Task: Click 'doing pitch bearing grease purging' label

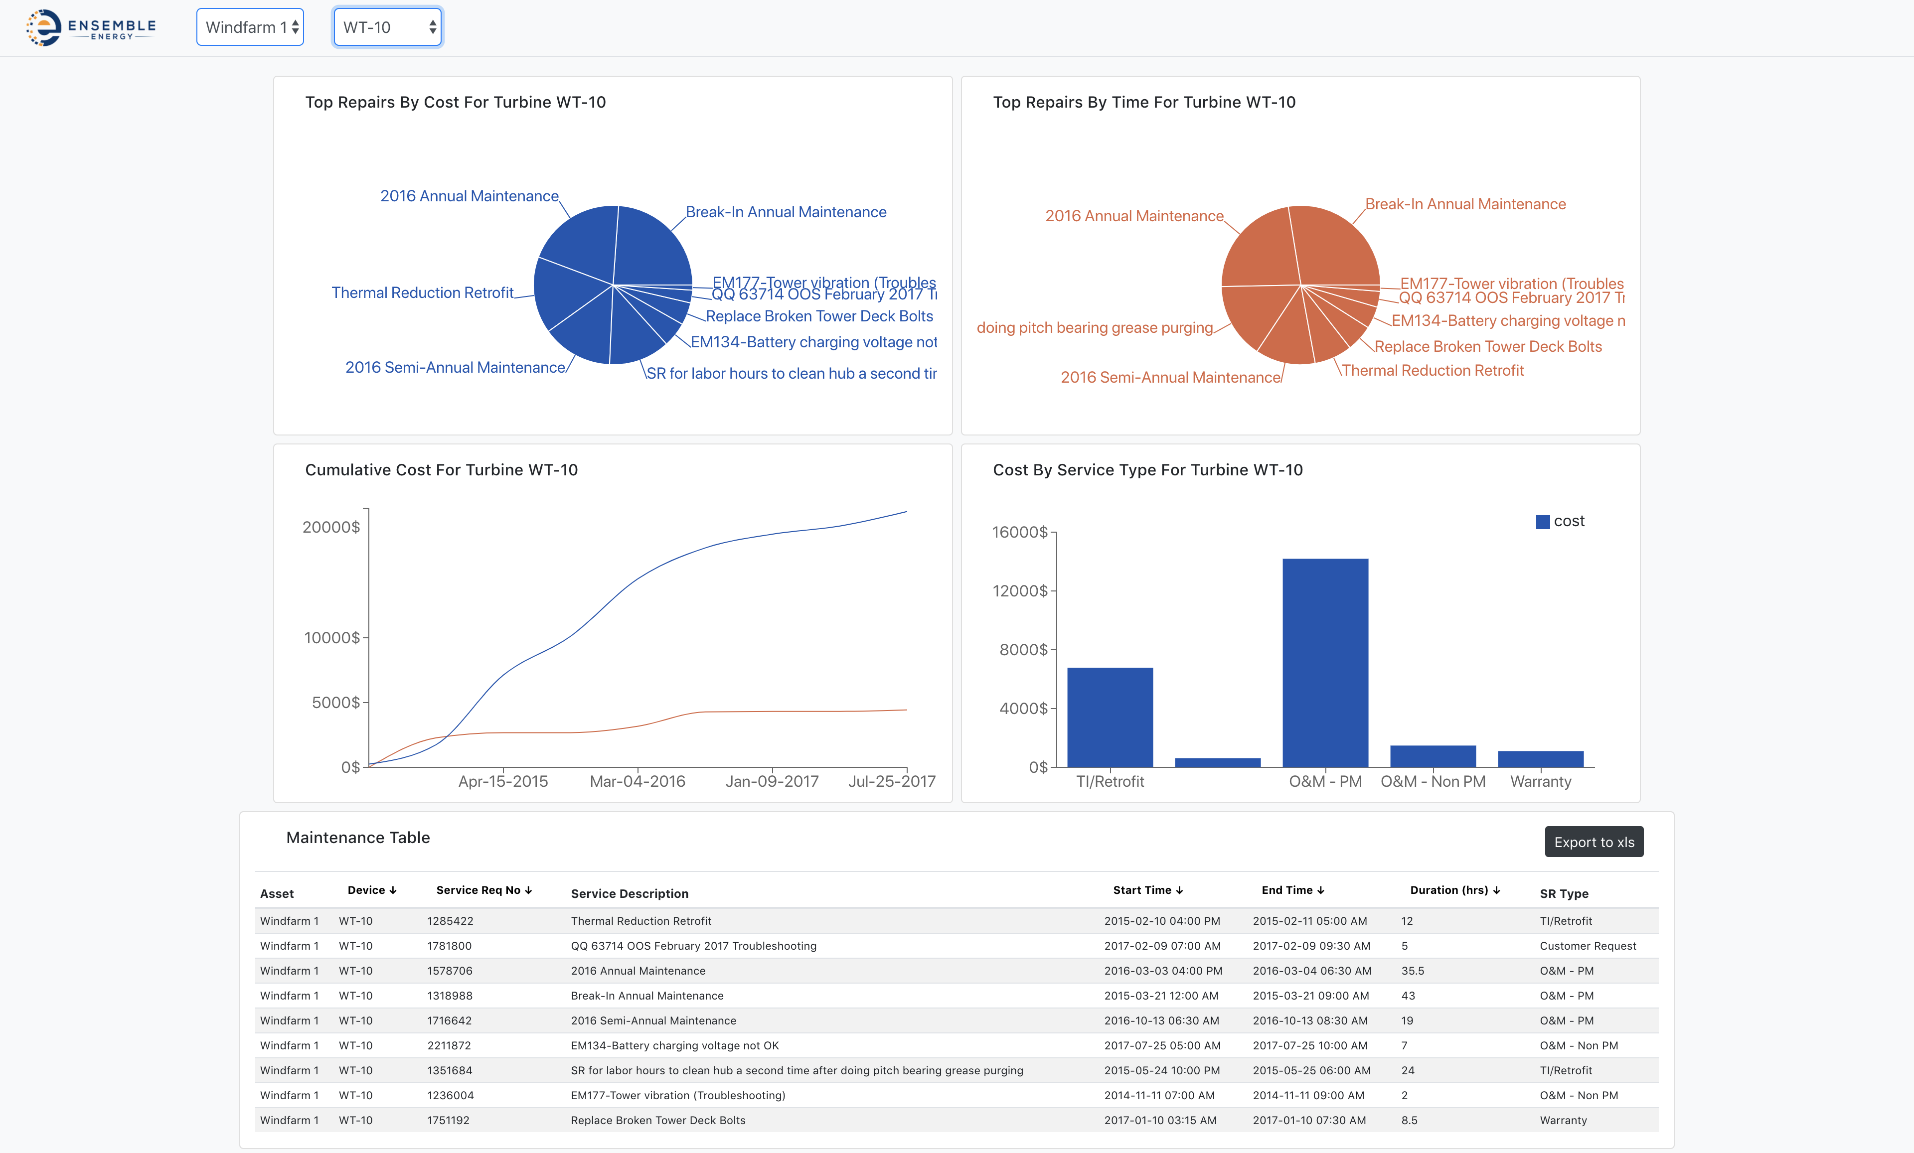Action: pos(1095,328)
